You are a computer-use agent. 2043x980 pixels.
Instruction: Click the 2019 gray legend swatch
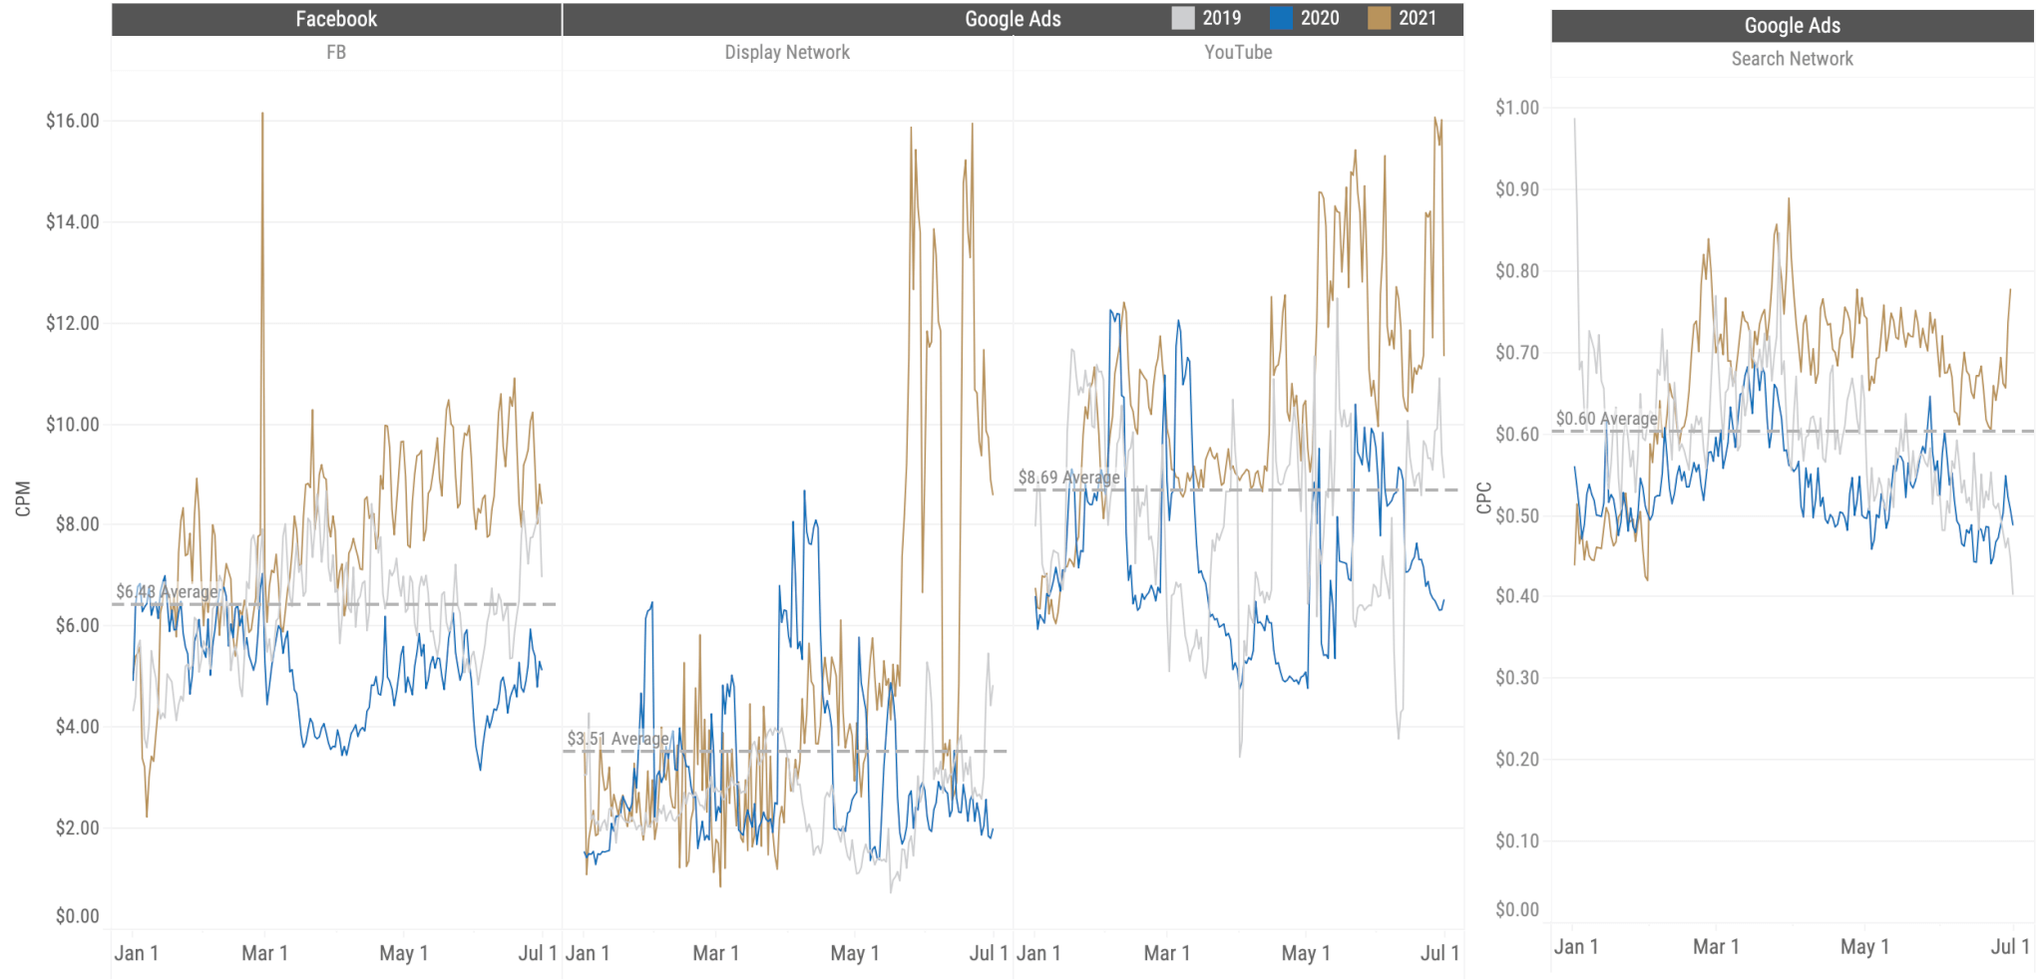click(1182, 18)
